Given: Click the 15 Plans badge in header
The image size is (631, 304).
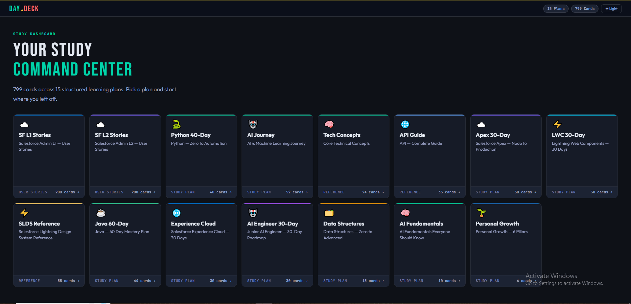Looking at the screenshot, I should pos(556,9).
